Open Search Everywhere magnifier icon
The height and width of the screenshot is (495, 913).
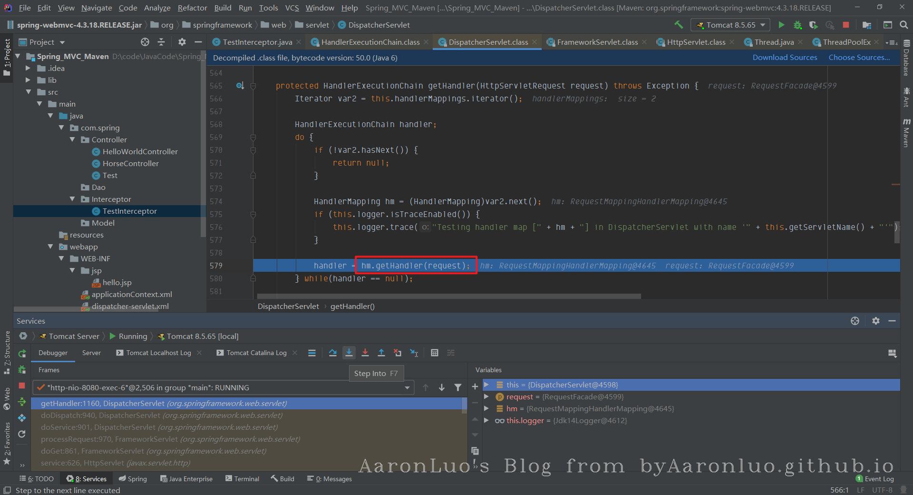tap(904, 25)
